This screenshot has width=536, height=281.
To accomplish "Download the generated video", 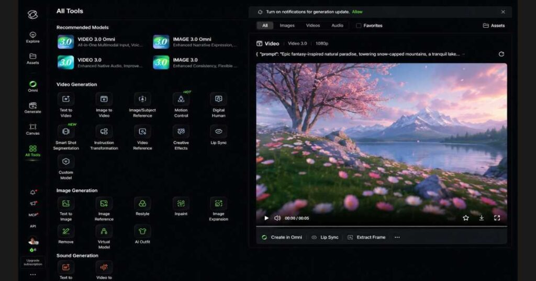I will [482, 218].
